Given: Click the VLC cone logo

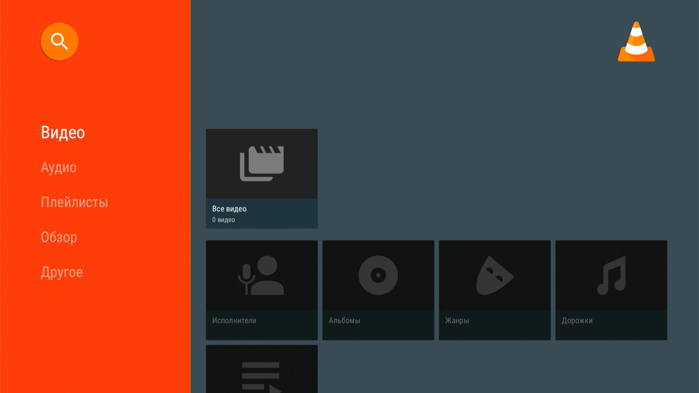Looking at the screenshot, I should 636,42.
